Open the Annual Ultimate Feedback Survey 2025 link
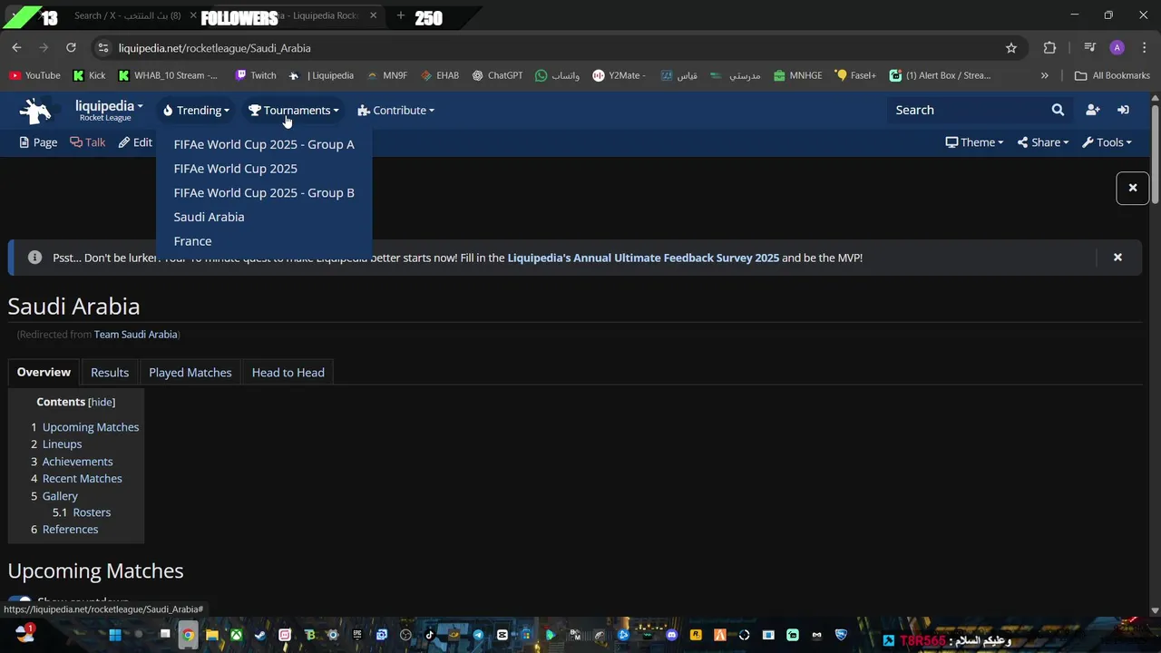This screenshot has width=1161, height=653. pos(643,258)
